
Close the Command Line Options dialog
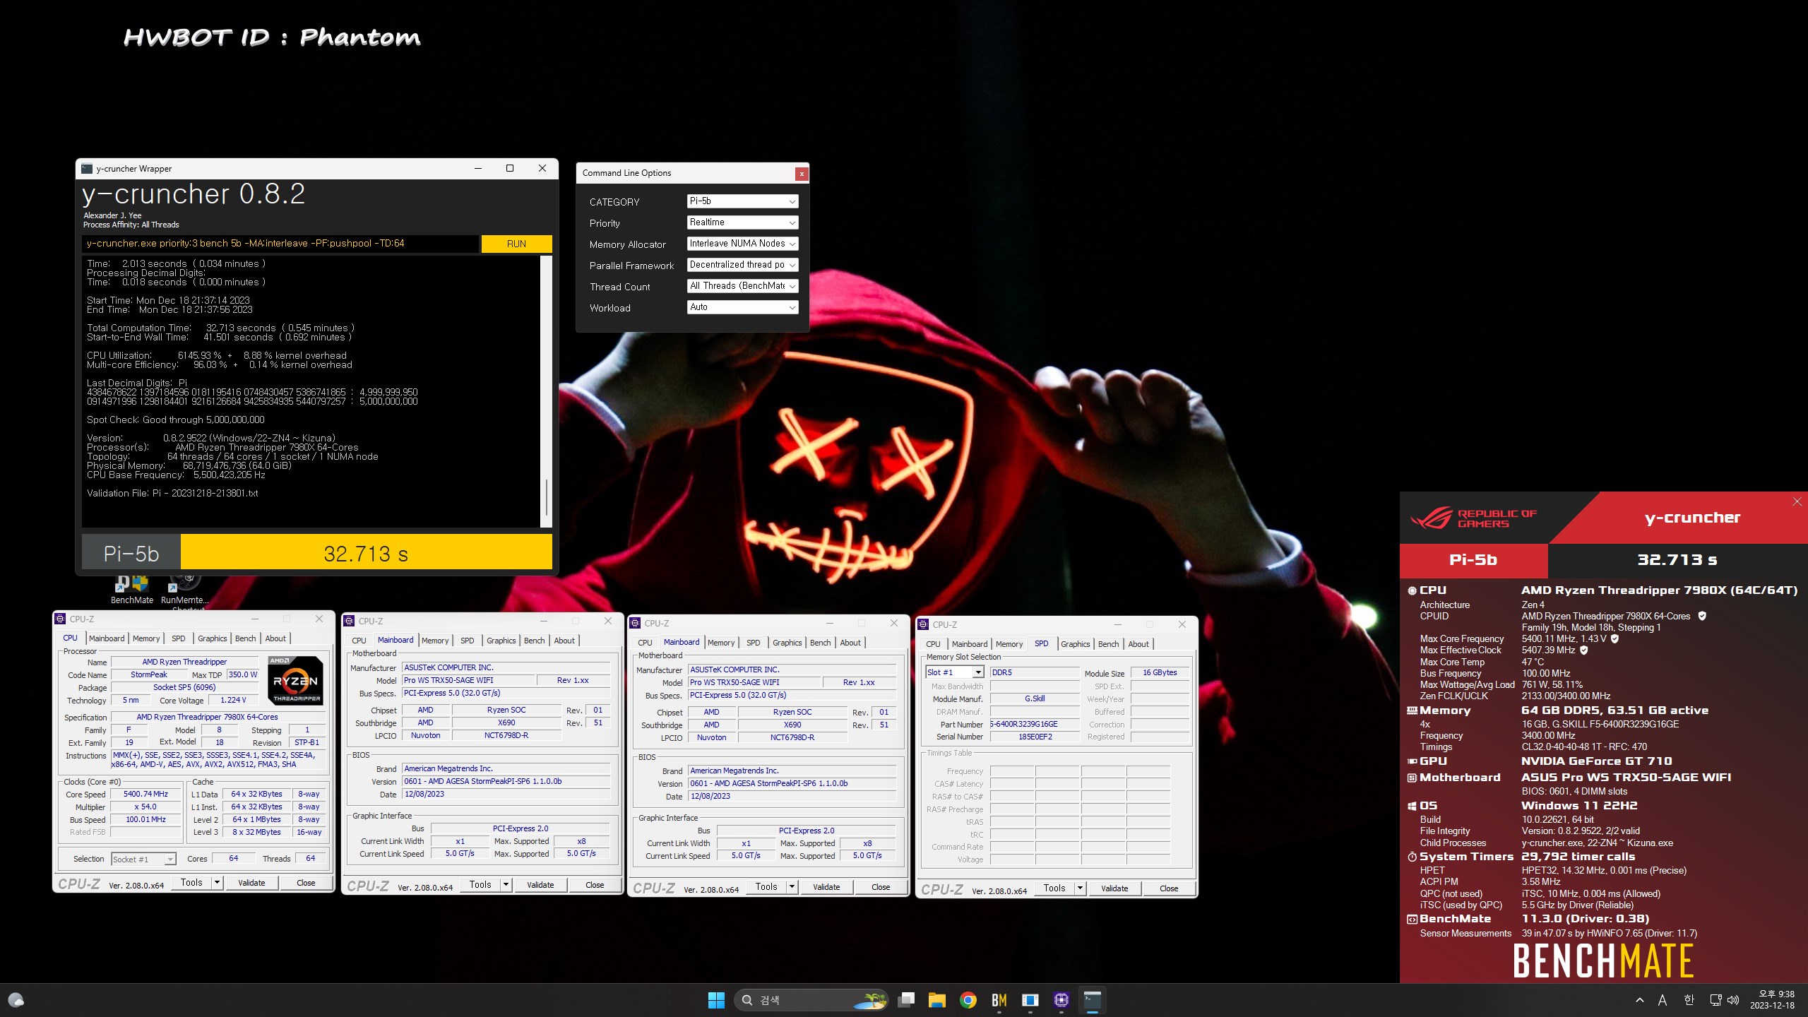(802, 174)
